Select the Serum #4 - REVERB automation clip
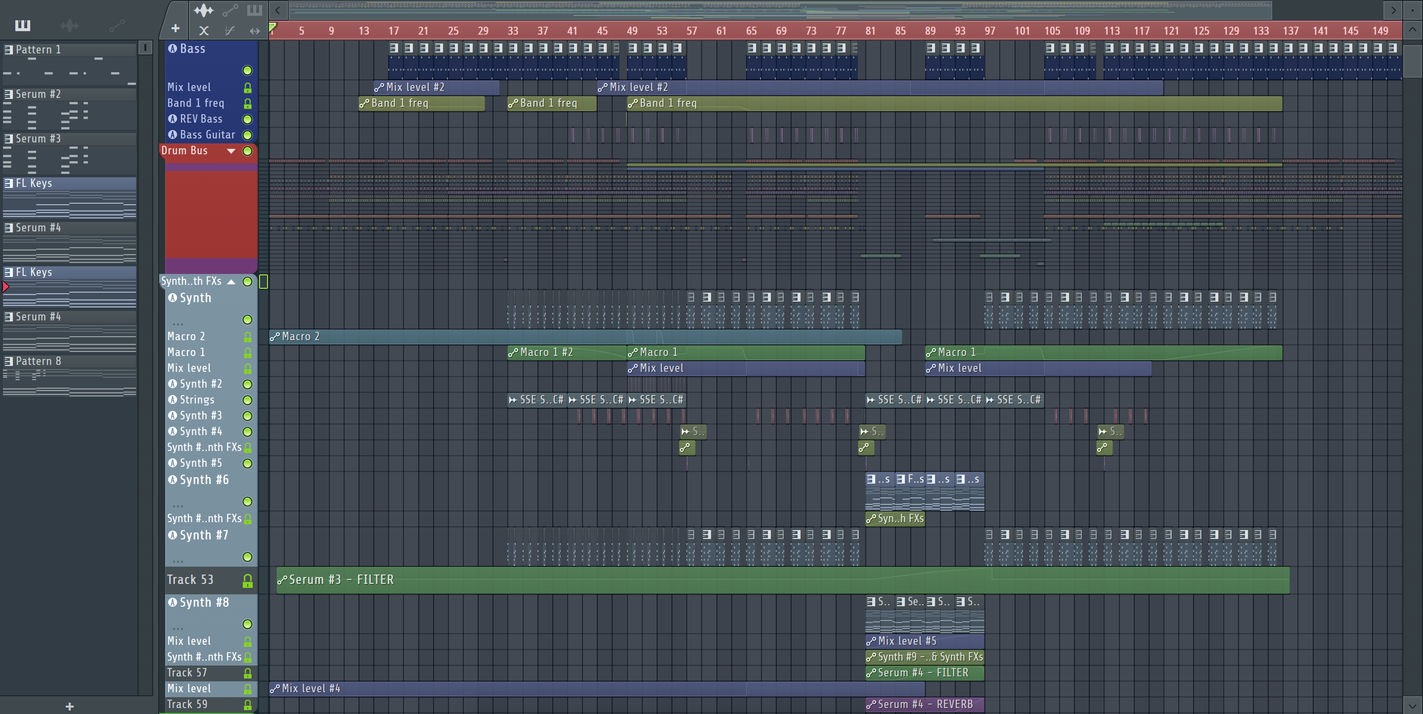Screen dimensions: 1423x714 (925, 705)
